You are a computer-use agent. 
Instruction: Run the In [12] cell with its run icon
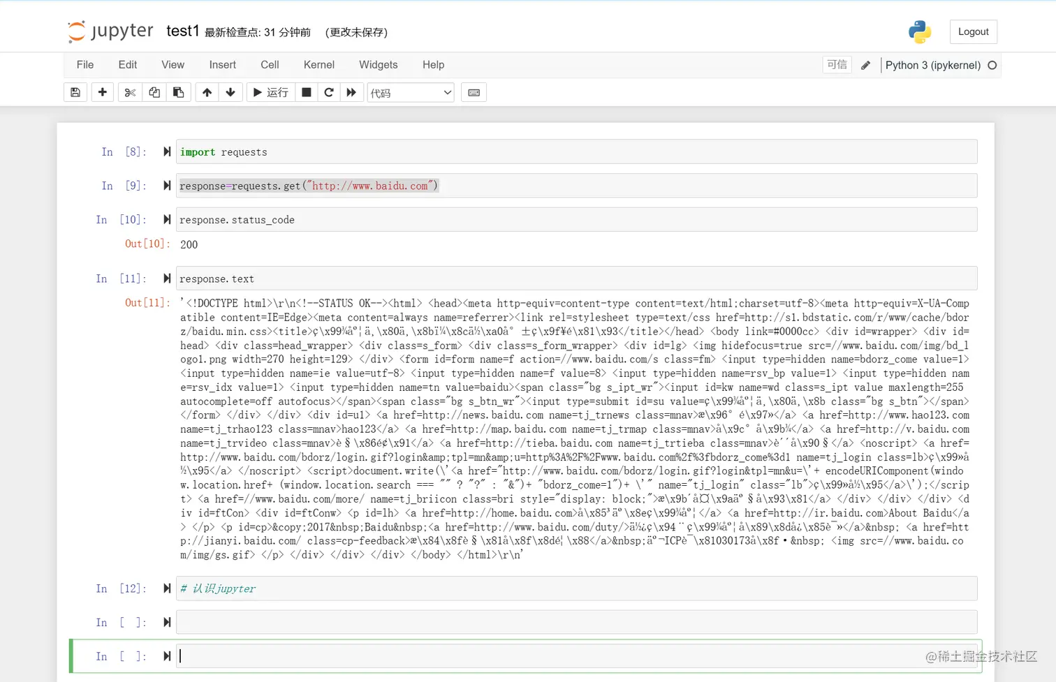tap(167, 588)
